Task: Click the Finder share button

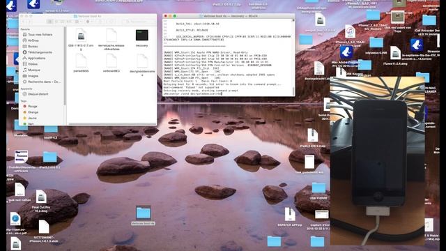Action: point(100,22)
